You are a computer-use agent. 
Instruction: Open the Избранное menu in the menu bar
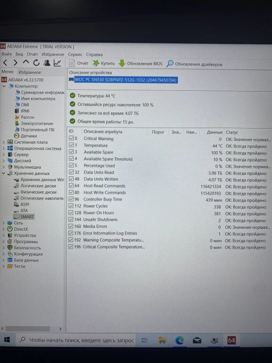[x=53, y=54]
